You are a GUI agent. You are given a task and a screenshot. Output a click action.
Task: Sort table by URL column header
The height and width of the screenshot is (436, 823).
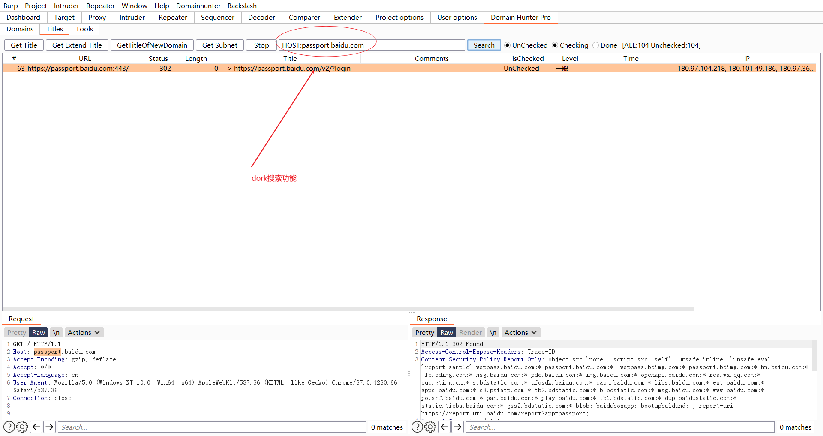(85, 58)
